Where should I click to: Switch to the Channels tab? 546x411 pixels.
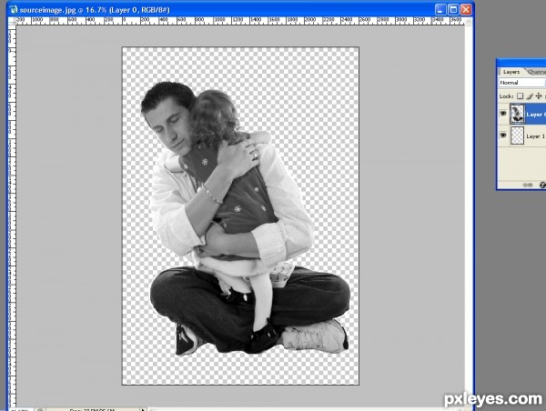pos(536,72)
